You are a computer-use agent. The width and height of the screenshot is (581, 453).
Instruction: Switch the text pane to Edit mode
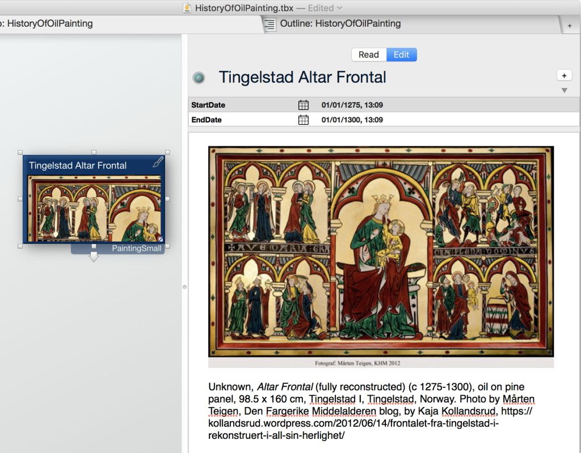[402, 54]
